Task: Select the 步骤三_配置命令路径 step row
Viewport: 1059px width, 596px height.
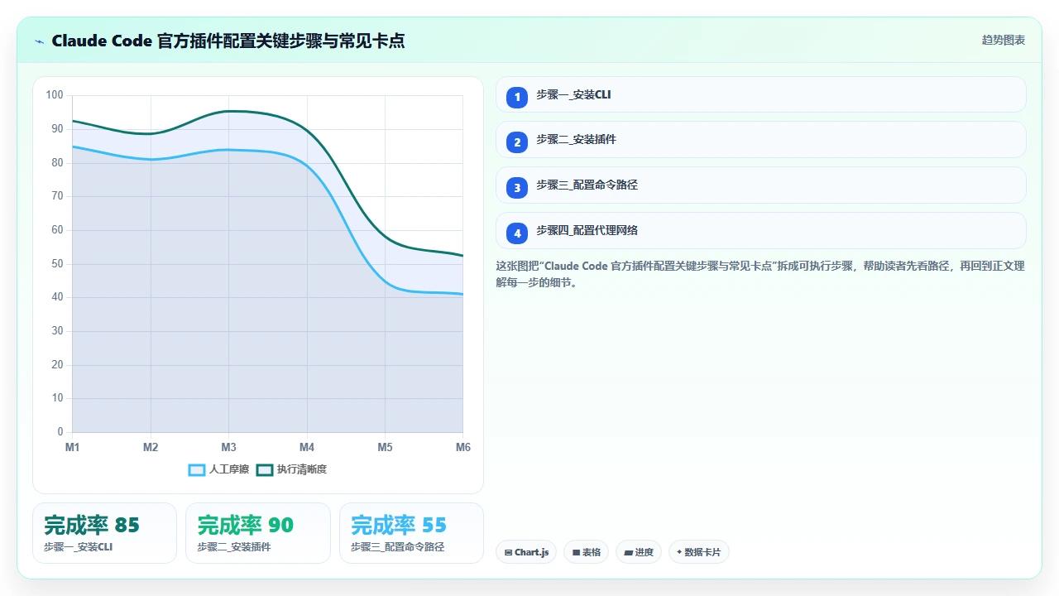Action: (x=761, y=185)
